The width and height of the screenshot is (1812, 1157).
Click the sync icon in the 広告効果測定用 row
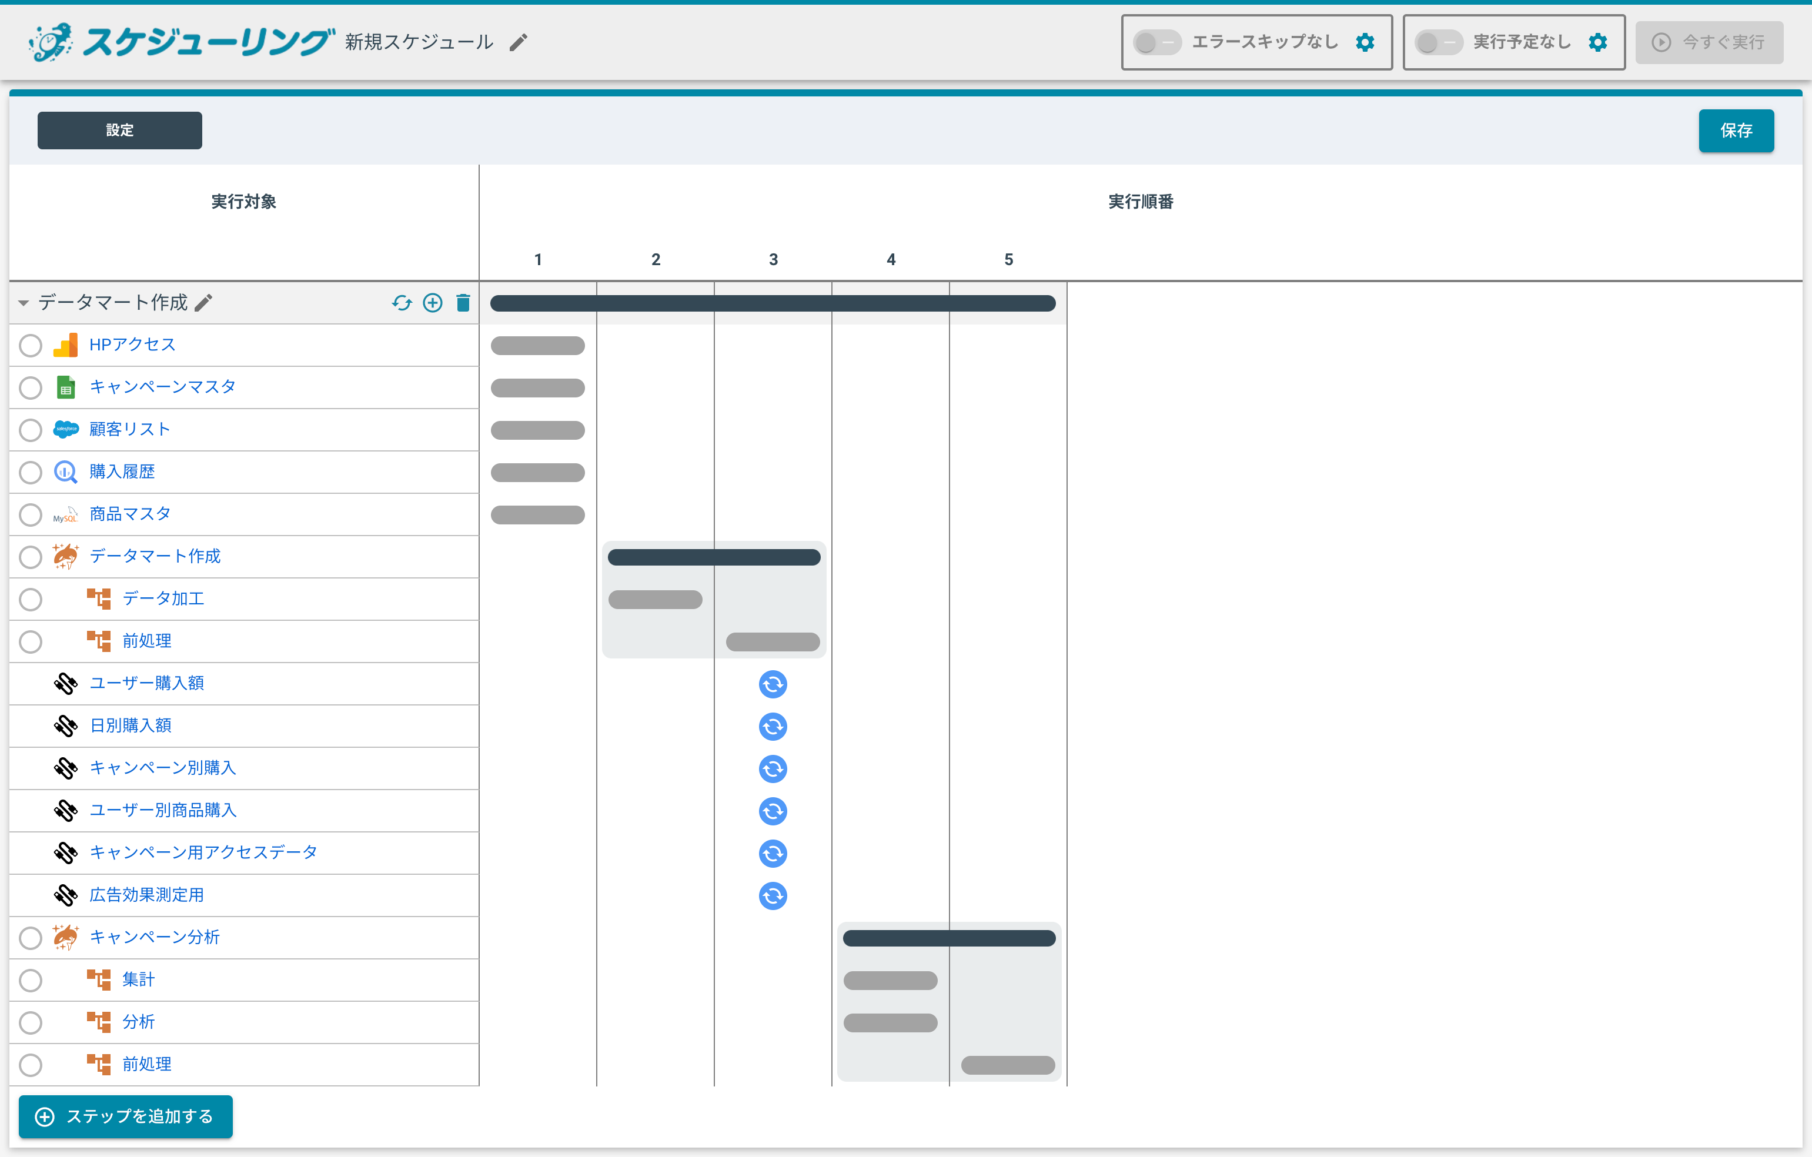pyautogui.click(x=773, y=895)
